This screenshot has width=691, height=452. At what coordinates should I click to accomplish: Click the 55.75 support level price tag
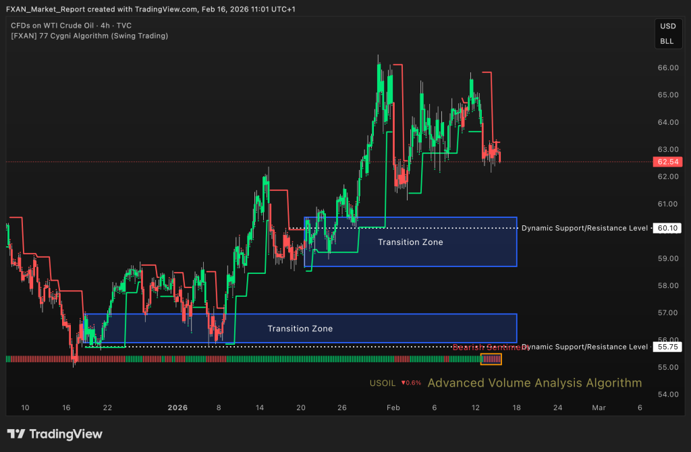tap(666, 347)
